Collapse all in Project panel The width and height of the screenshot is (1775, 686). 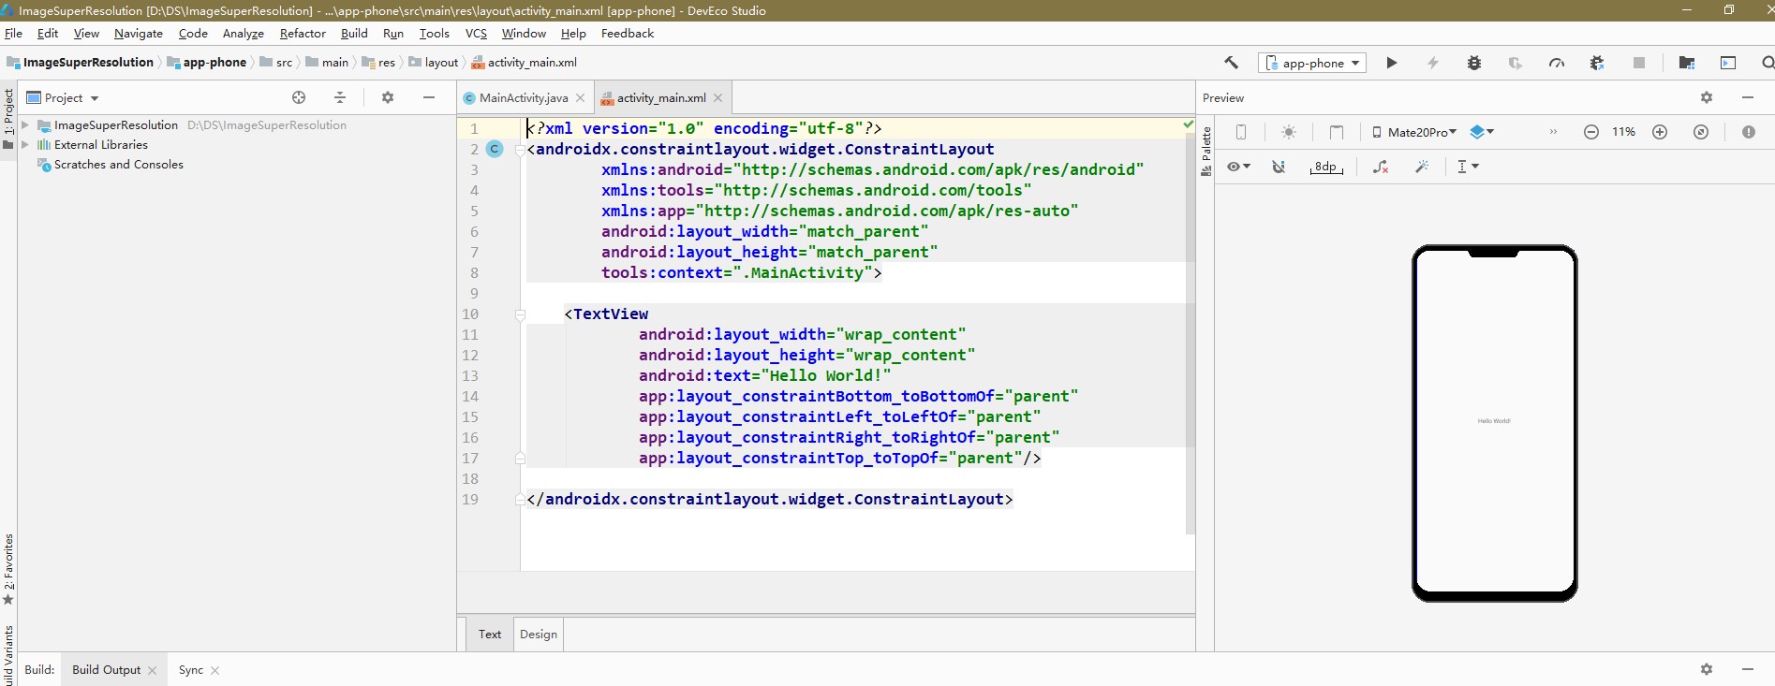[x=340, y=97]
